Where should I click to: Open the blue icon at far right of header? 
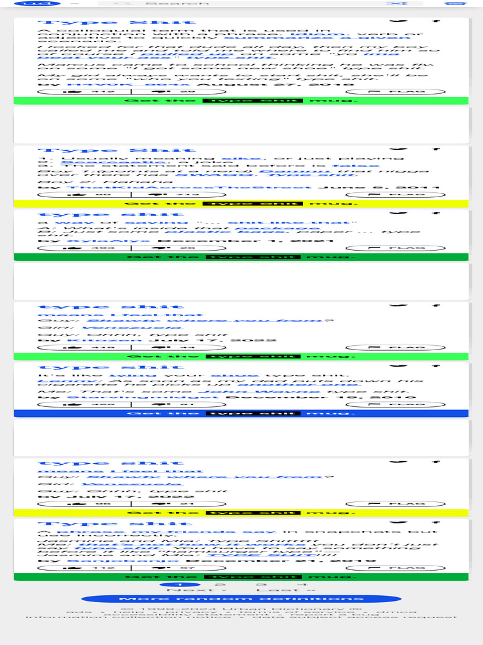click(x=455, y=3)
